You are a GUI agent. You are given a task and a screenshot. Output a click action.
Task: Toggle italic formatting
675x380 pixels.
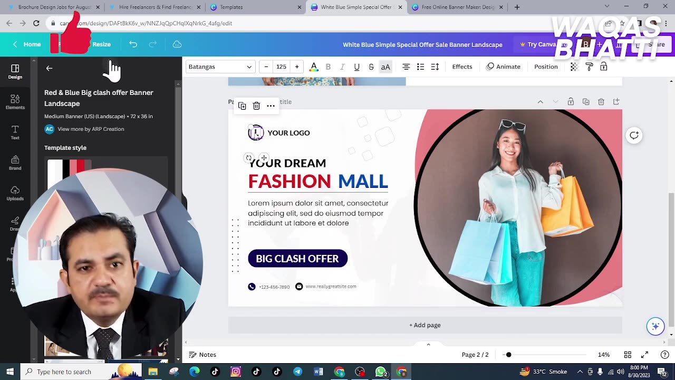tap(342, 66)
